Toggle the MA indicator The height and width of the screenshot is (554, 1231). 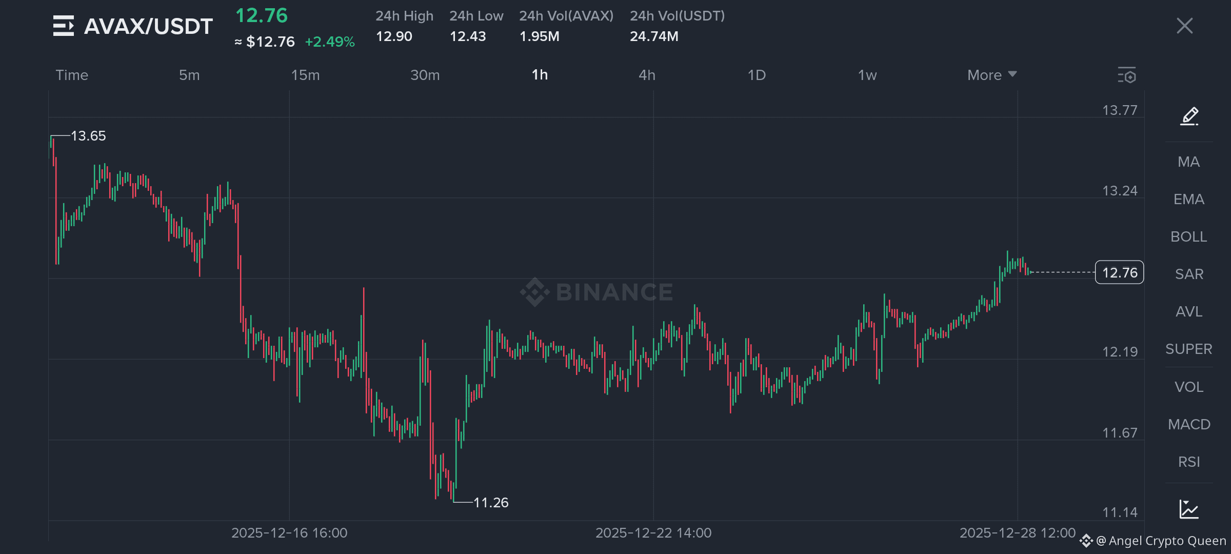[x=1189, y=162]
